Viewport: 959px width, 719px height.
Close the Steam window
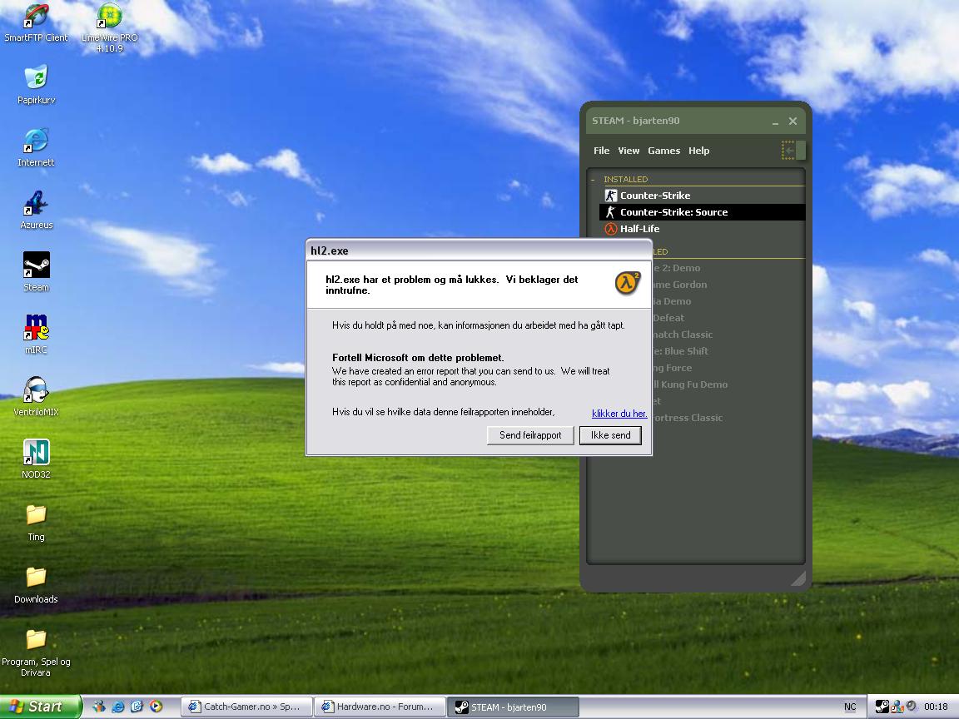(x=793, y=121)
